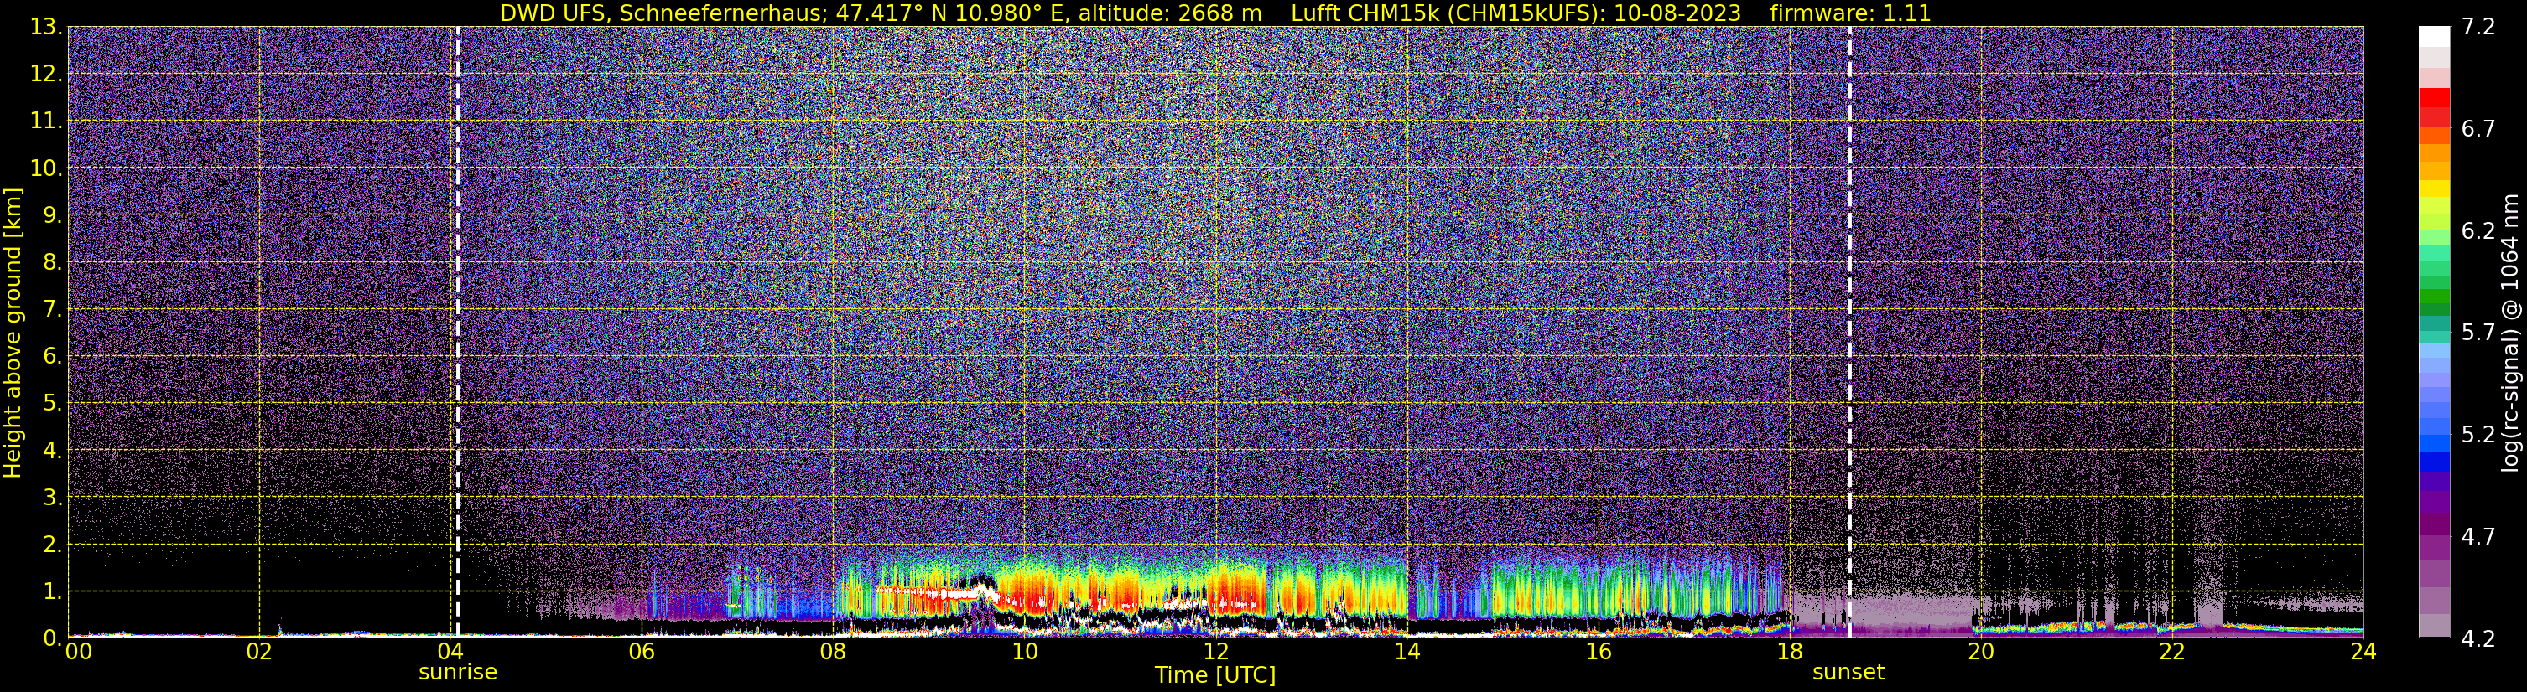Image resolution: width=2527 pixels, height=692 pixels.
Task: Click the colorbar value '4.7'
Action: tap(2478, 537)
